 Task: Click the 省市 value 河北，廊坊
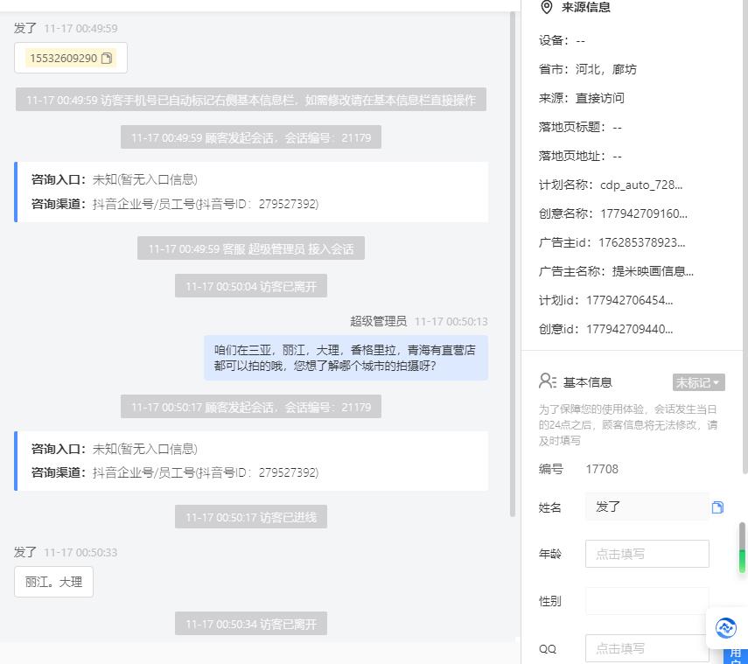tap(606, 70)
